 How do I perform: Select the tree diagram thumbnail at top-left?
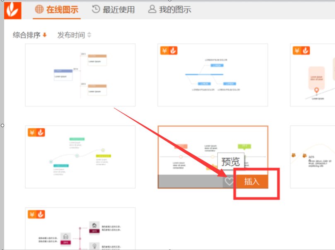(x=80, y=75)
